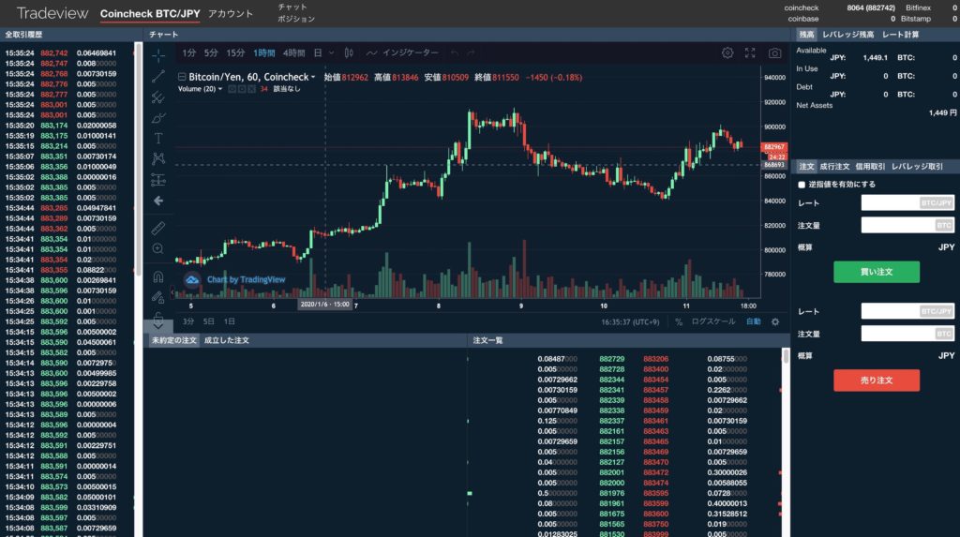
Task: Pick the ruler measure tool
Action: pyautogui.click(x=158, y=228)
